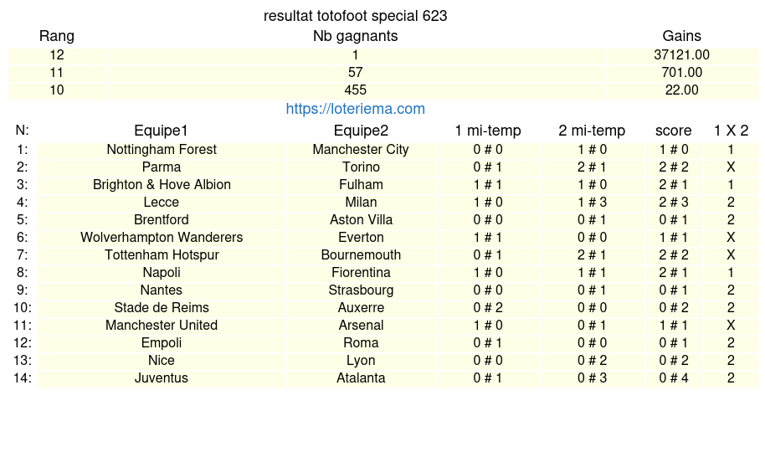The image size is (765, 452).
Task: Click the 'resultat totofoot special 623' title
Action: click(x=355, y=16)
